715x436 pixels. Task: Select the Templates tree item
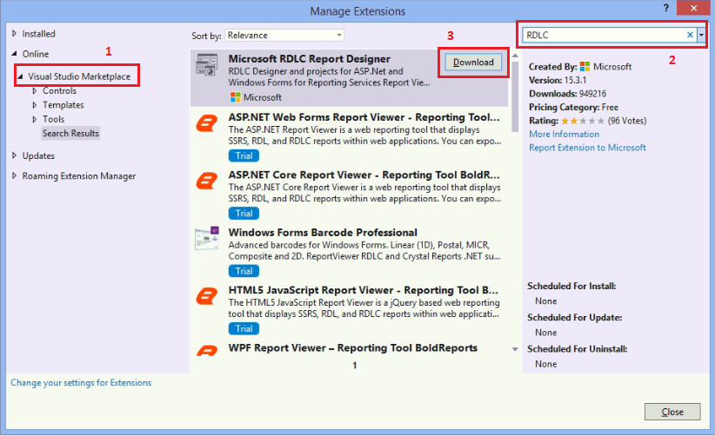63,105
